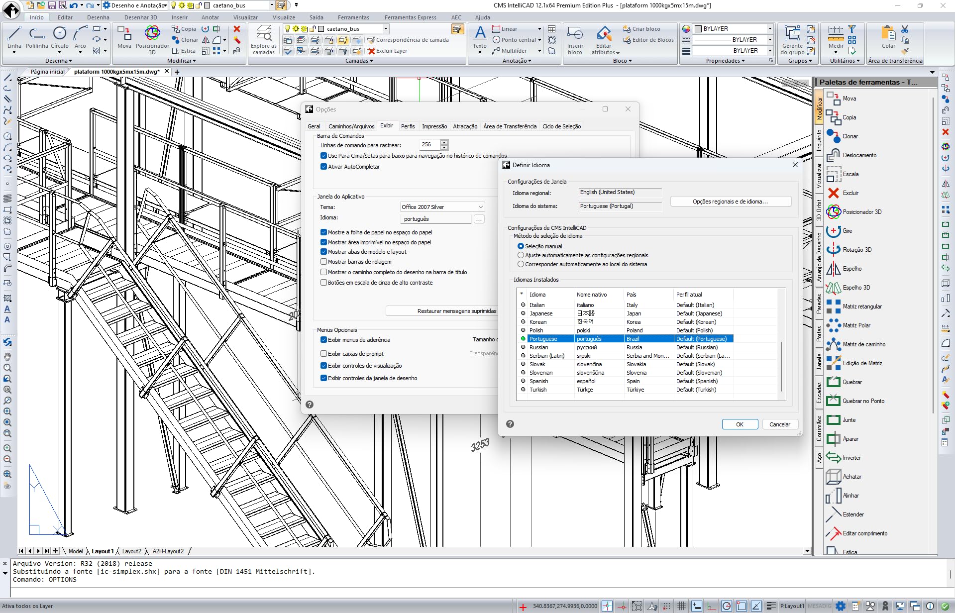The height and width of the screenshot is (613, 955).
Task: Click Opções regionais e de idioma button
Action: (731, 202)
